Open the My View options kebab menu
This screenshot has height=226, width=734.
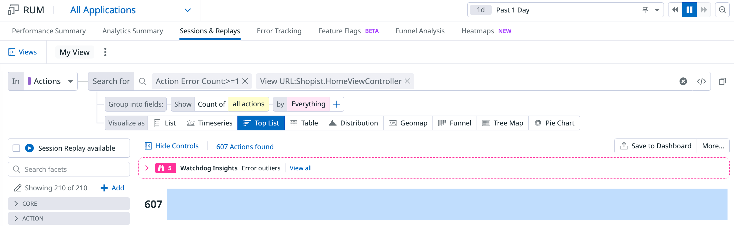[x=105, y=52]
